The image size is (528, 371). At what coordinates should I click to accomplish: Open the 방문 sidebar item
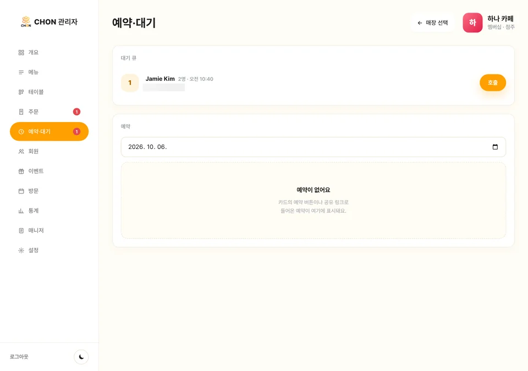pos(49,191)
